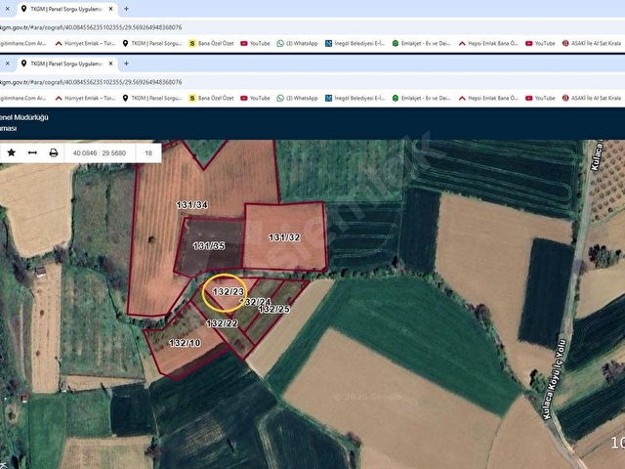Viewport: 625px width, 469px height.
Task: Select the TKGM Parsel Sorgu tab in lower bar
Action: pyautogui.click(x=67, y=64)
